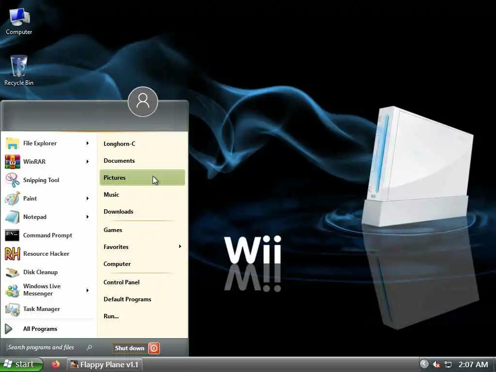Click Search programs and files field

tap(46, 348)
